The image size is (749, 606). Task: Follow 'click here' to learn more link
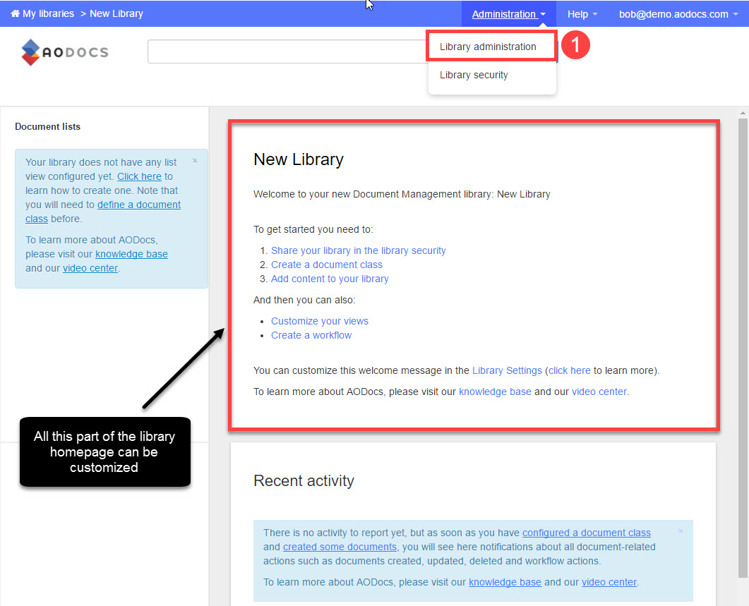coord(570,370)
